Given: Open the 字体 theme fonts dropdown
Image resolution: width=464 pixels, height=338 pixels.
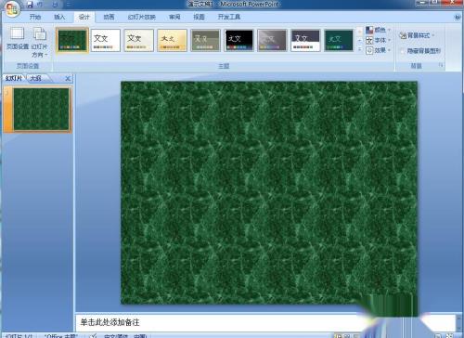Looking at the screenshot, I should 379,40.
